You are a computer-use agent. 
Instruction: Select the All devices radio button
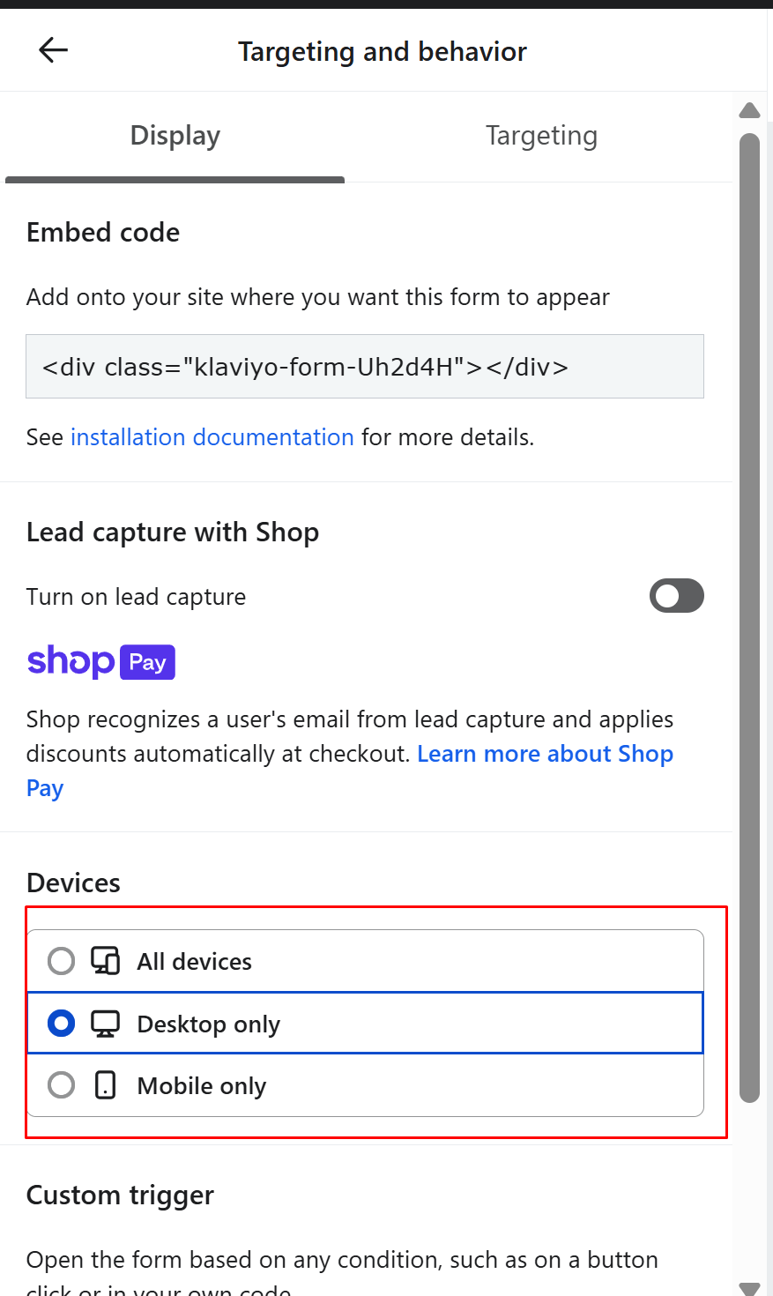tap(61, 961)
